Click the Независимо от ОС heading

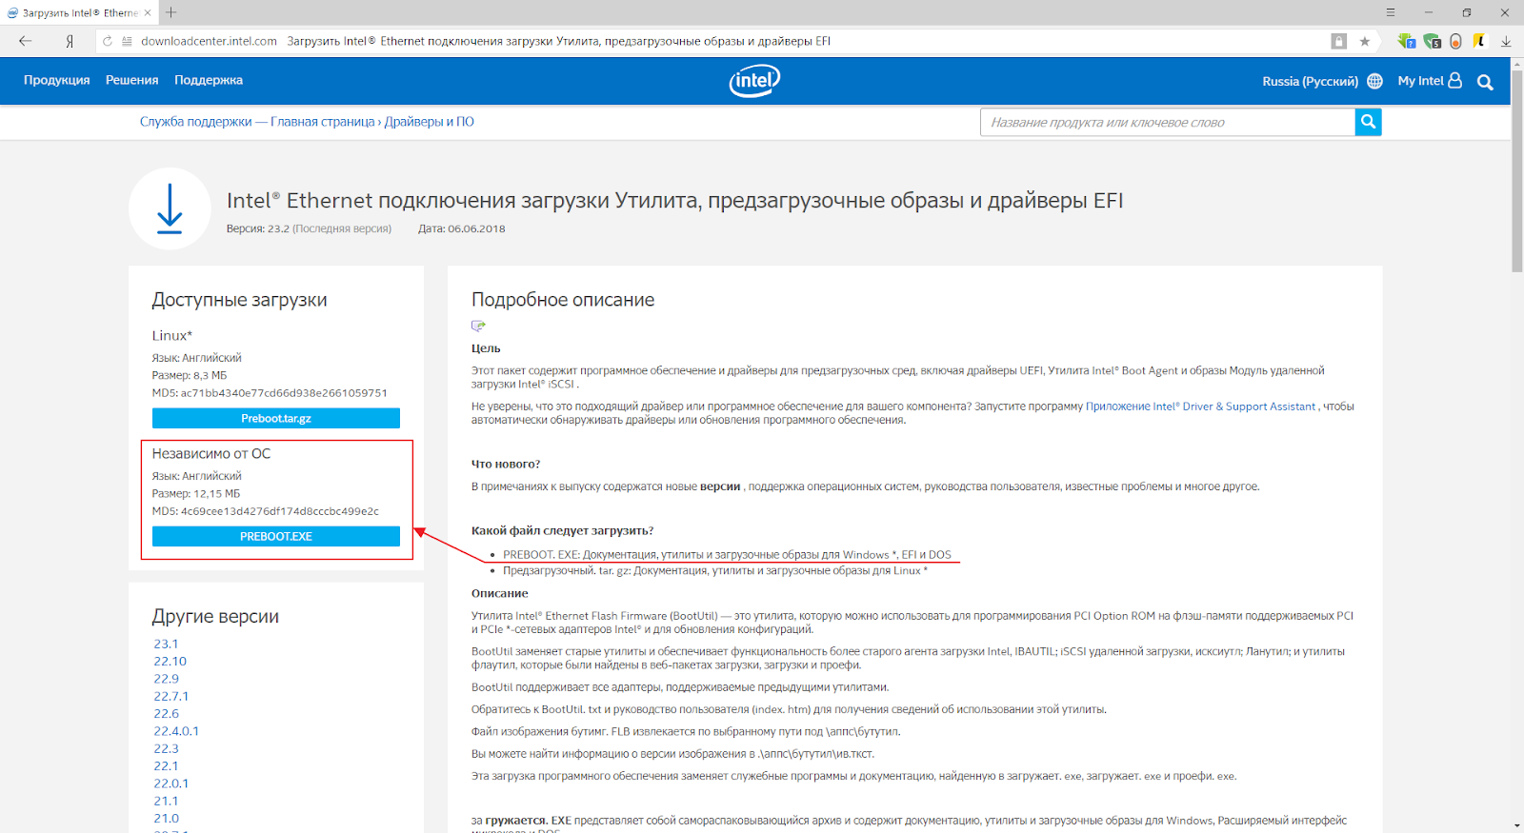pyautogui.click(x=211, y=453)
